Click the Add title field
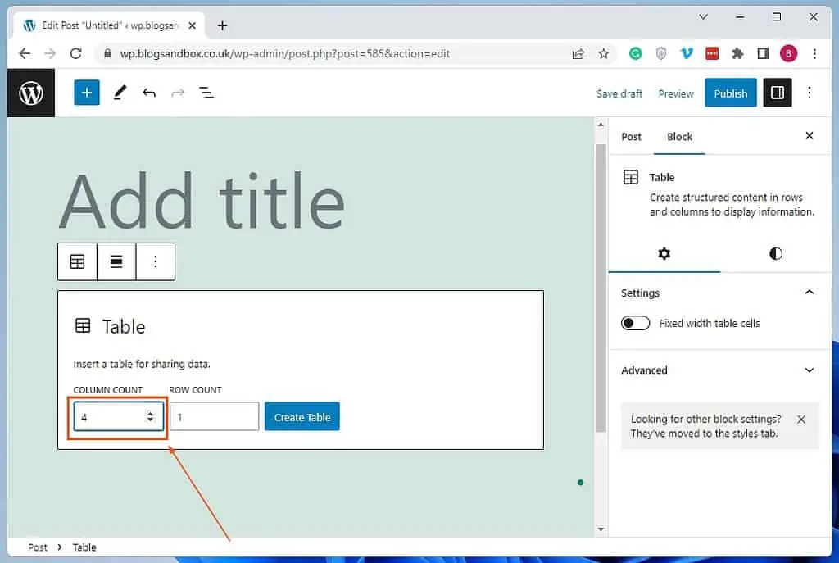The height and width of the screenshot is (563, 839). [x=203, y=202]
